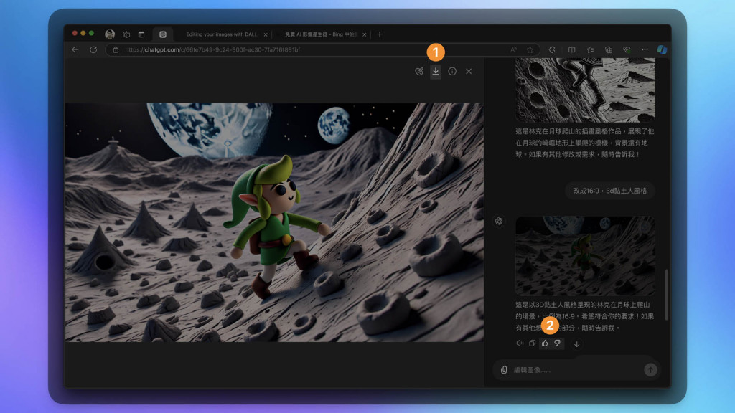The height and width of the screenshot is (413, 735).
Task: Click the read aloud speaker icon under reply
Action: click(520, 343)
